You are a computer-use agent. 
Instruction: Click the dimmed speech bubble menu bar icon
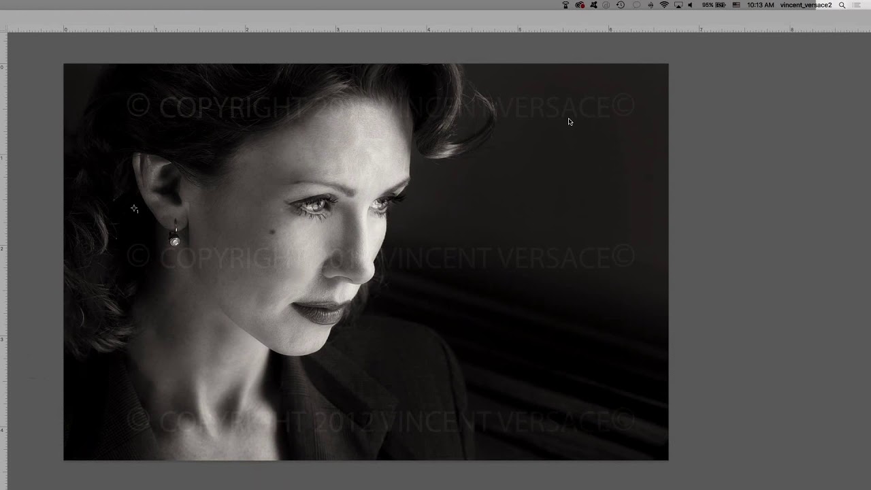coord(637,5)
